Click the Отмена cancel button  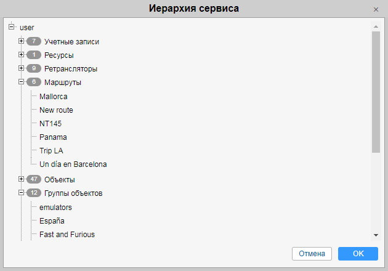312,254
